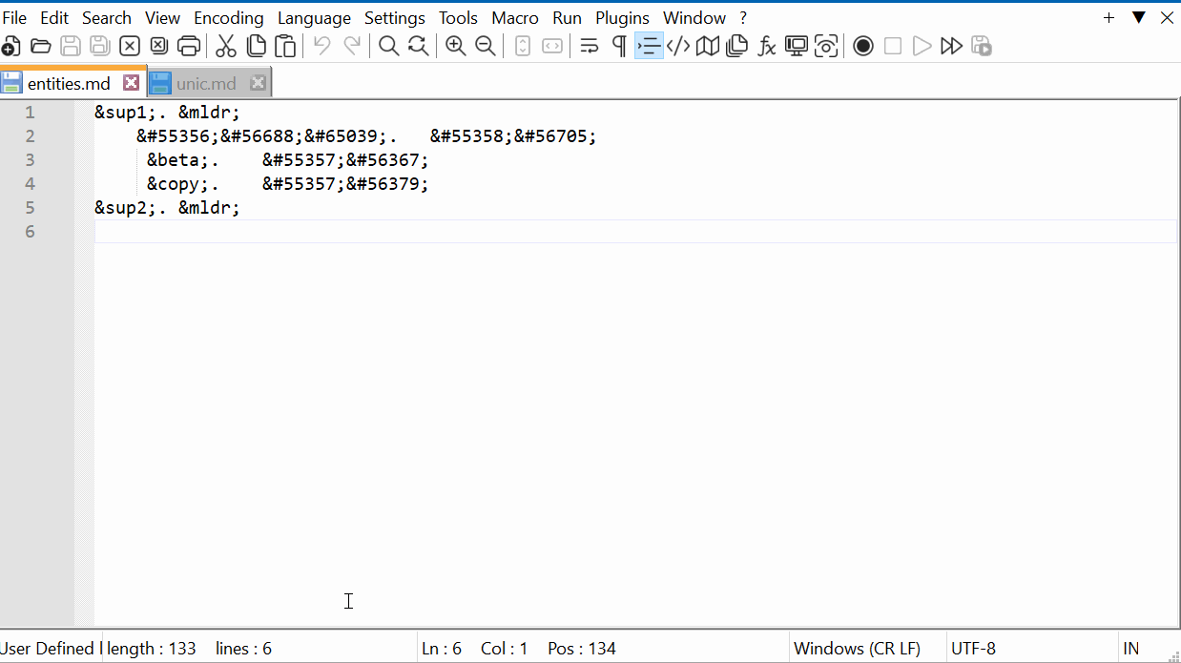Click the Open file folder icon
Image resolution: width=1181 pixels, height=663 pixels.
pos(41,46)
